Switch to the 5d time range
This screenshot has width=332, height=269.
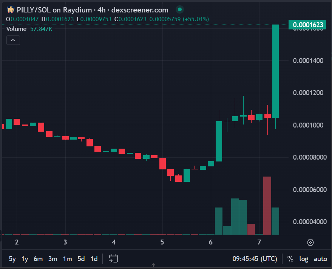[80, 259]
